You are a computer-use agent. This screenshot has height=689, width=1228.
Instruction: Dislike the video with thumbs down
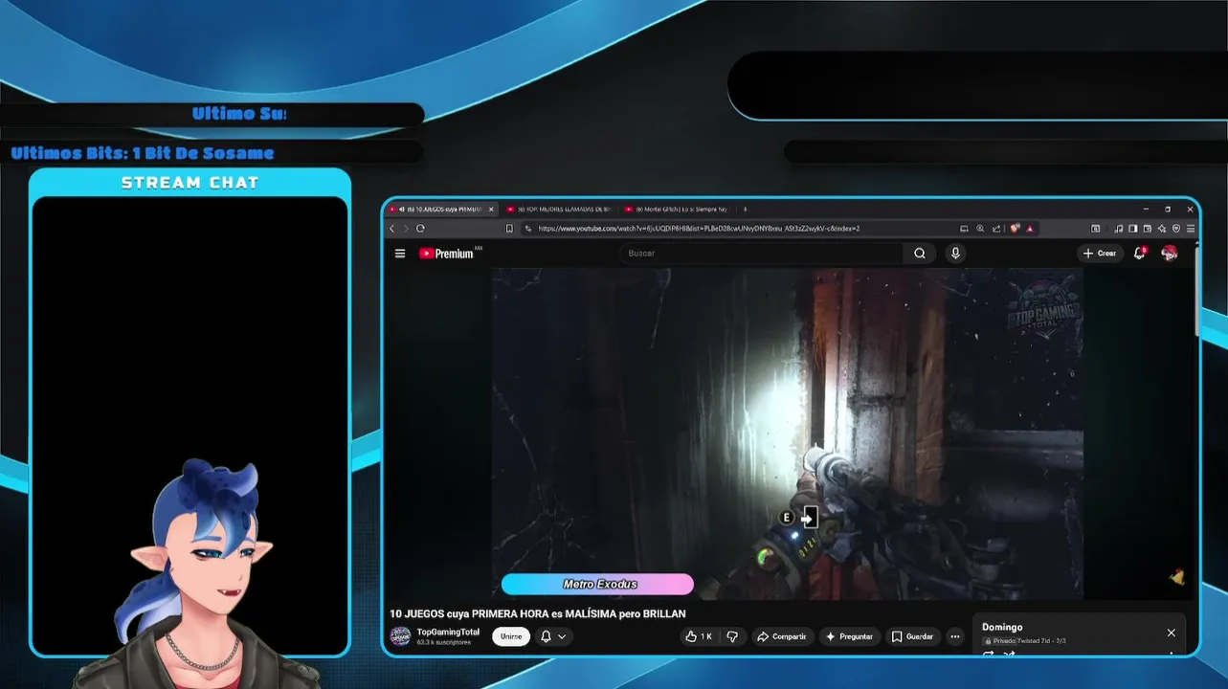click(732, 636)
